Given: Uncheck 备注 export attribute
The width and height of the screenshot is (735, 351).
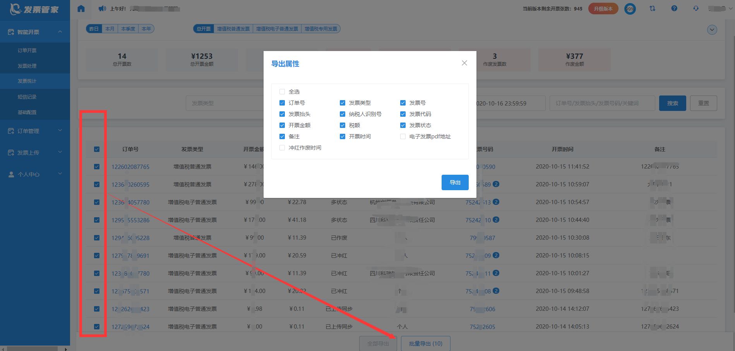Looking at the screenshot, I should [282, 136].
